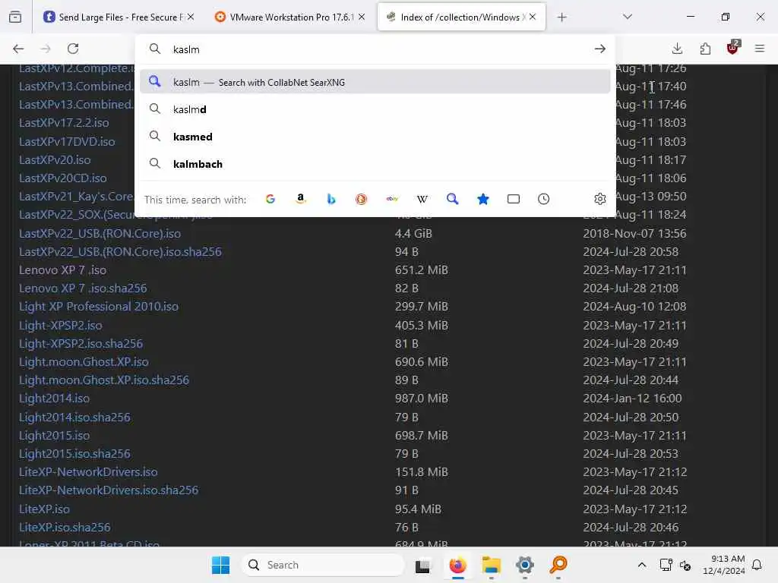Viewport: 778px width, 583px height.
Task: Open the LiteXP.iso.sha256 link
Action: click(65, 528)
